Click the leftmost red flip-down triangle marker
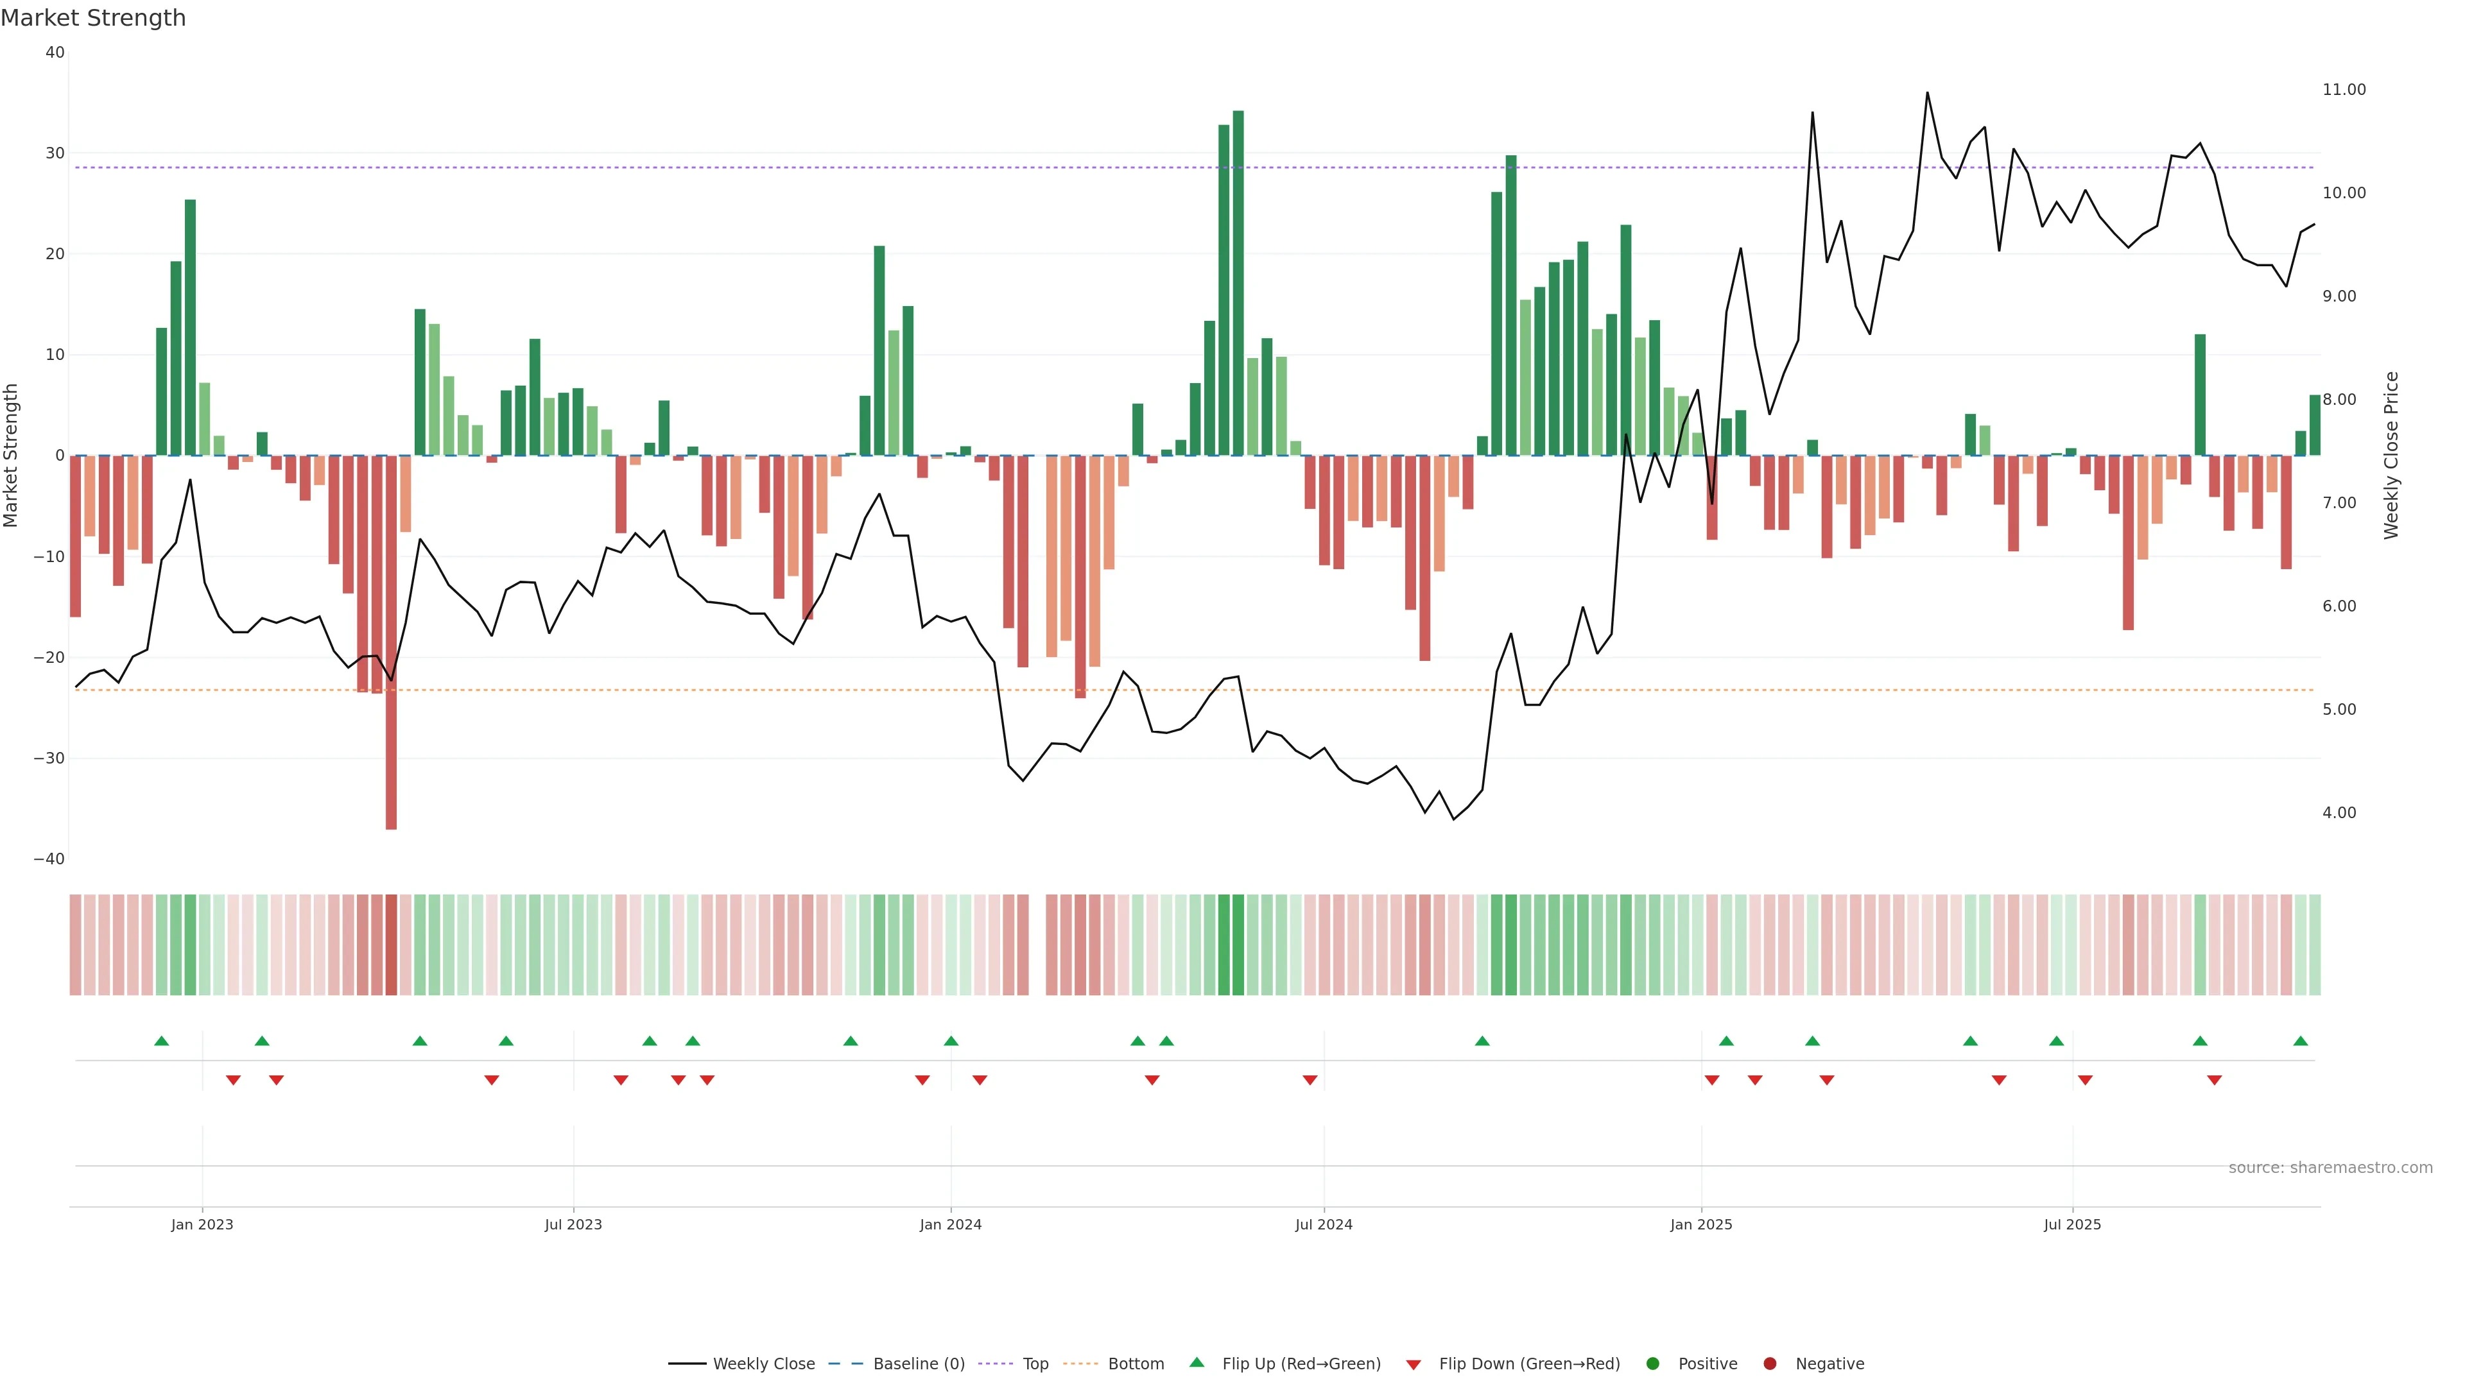Screen dimensions: 2465x1386 pos(232,1080)
